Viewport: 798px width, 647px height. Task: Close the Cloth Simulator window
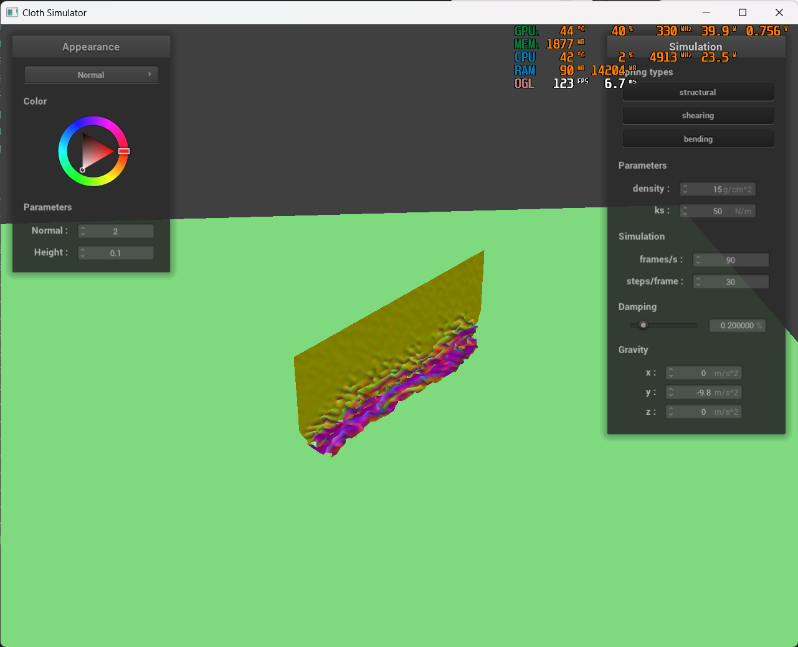pyautogui.click(x=779, y=12)
